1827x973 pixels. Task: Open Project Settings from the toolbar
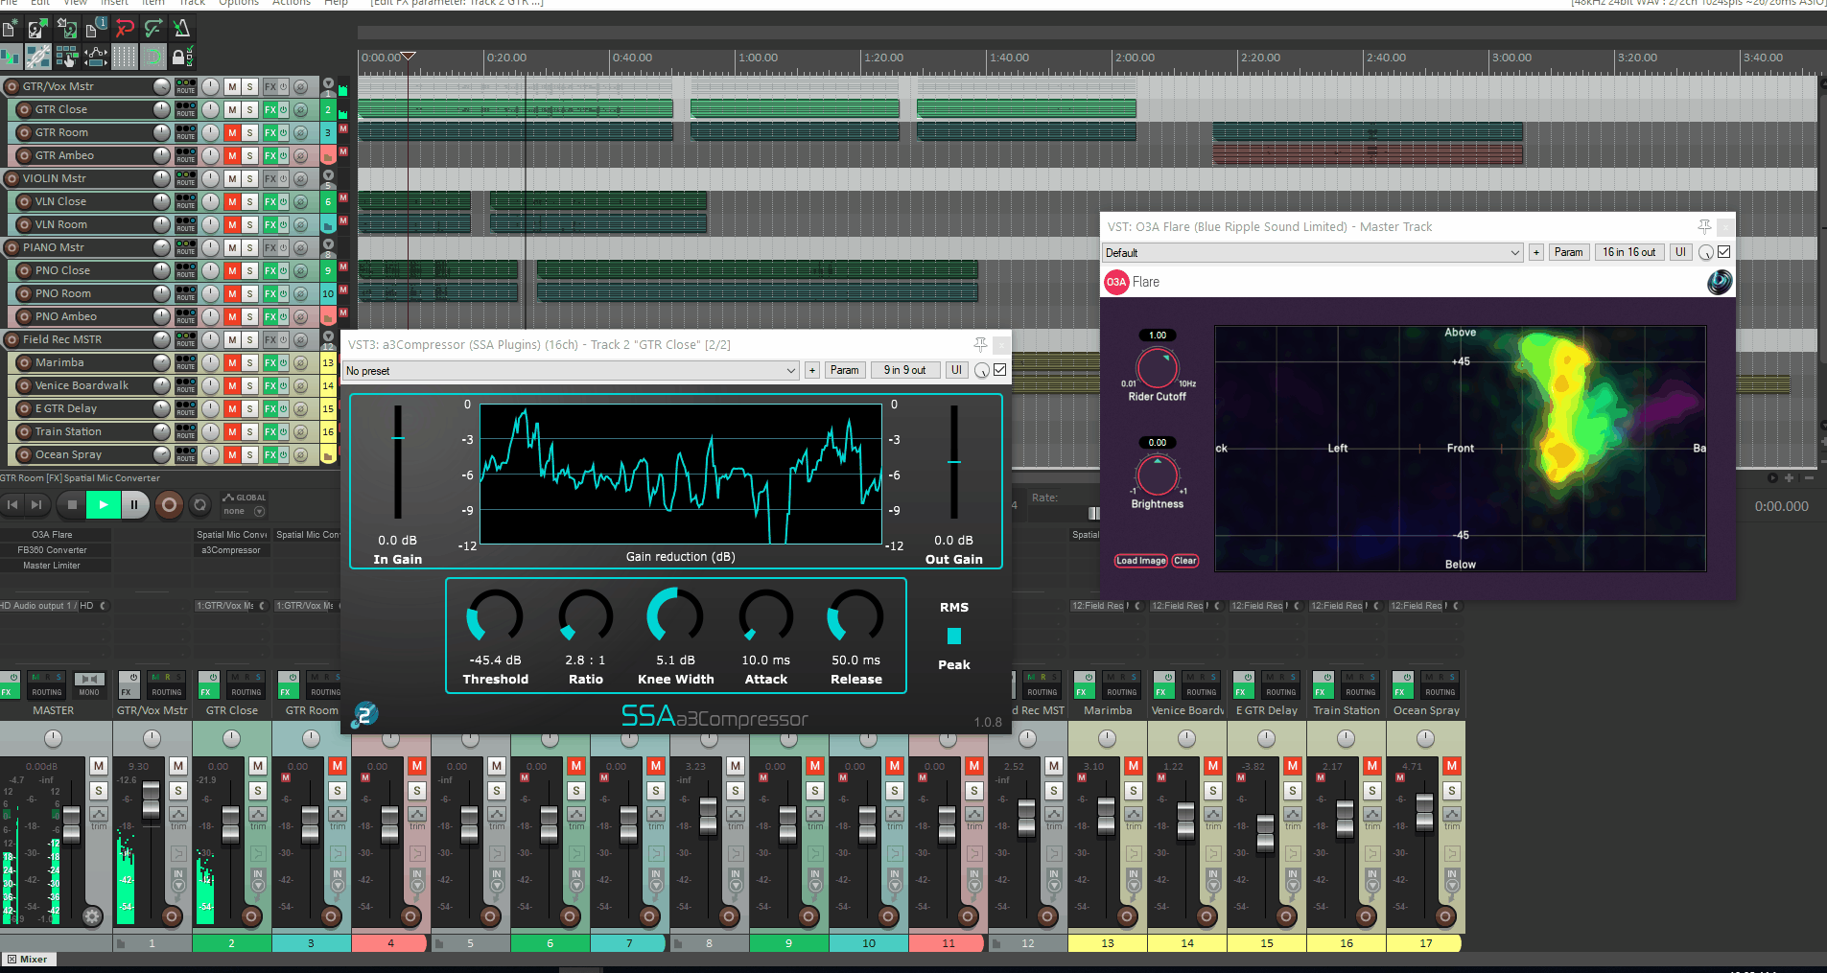coord(96,29)
